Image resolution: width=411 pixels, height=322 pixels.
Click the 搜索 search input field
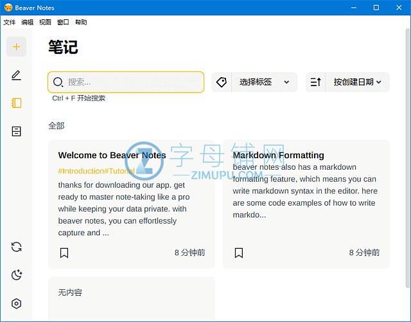[132, 82]
